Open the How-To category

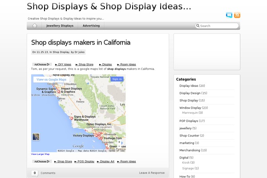click(x=185, y=176)
